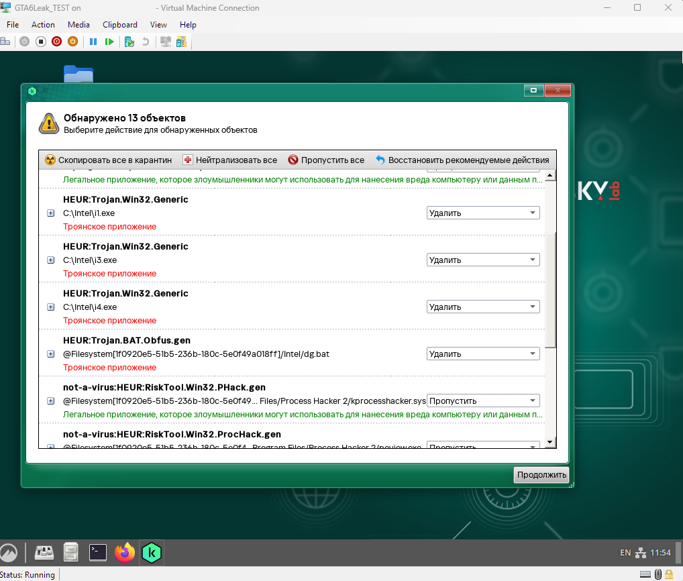Open the Media menu
683x581 pixels.
tap(79, 25)
